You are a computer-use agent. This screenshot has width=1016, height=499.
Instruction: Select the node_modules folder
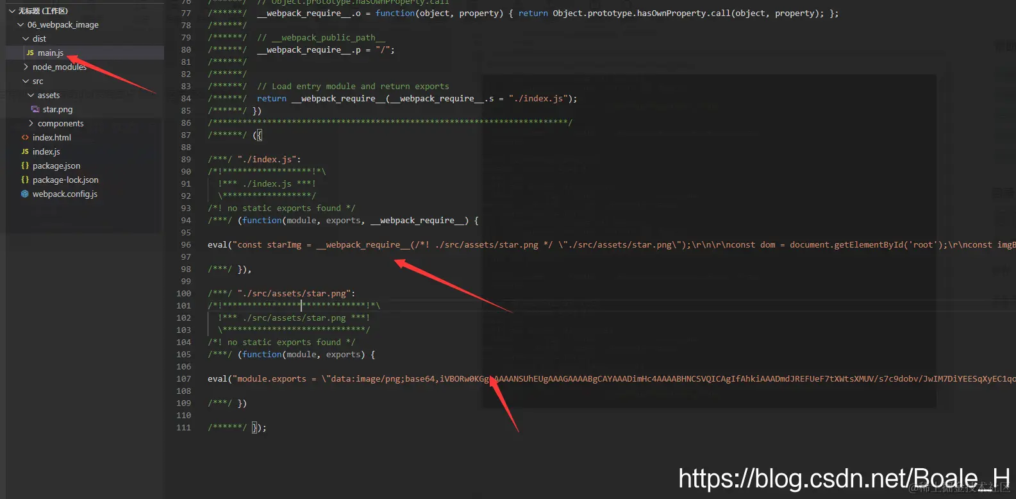[60, 67]
